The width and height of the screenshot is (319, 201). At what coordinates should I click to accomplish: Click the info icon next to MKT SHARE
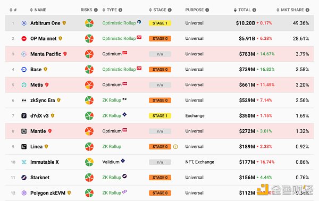[x=307, y=10]
